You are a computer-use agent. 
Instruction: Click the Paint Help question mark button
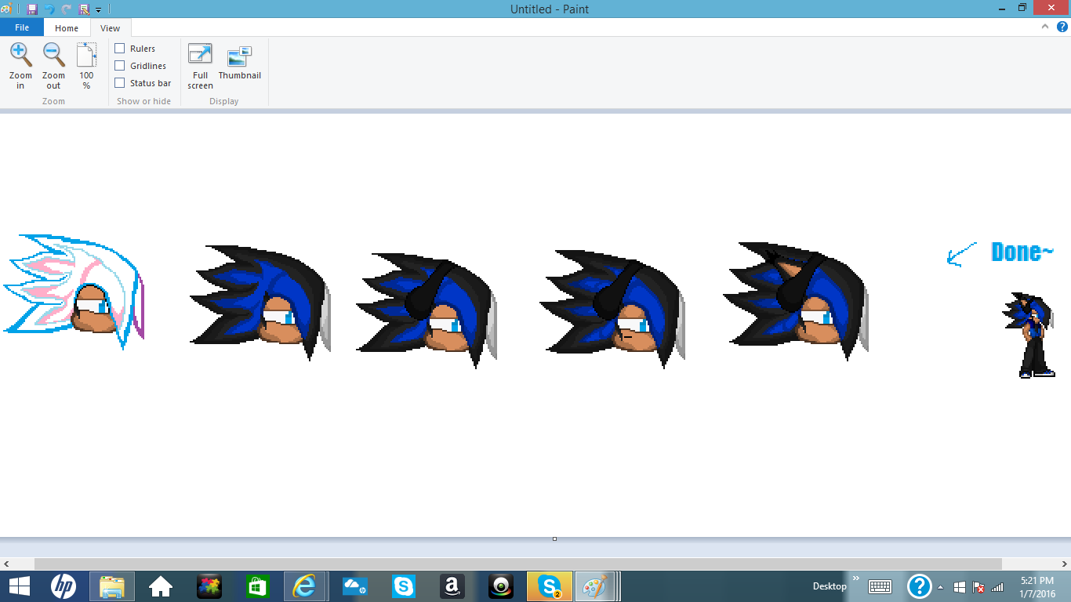coord(1062,27)
